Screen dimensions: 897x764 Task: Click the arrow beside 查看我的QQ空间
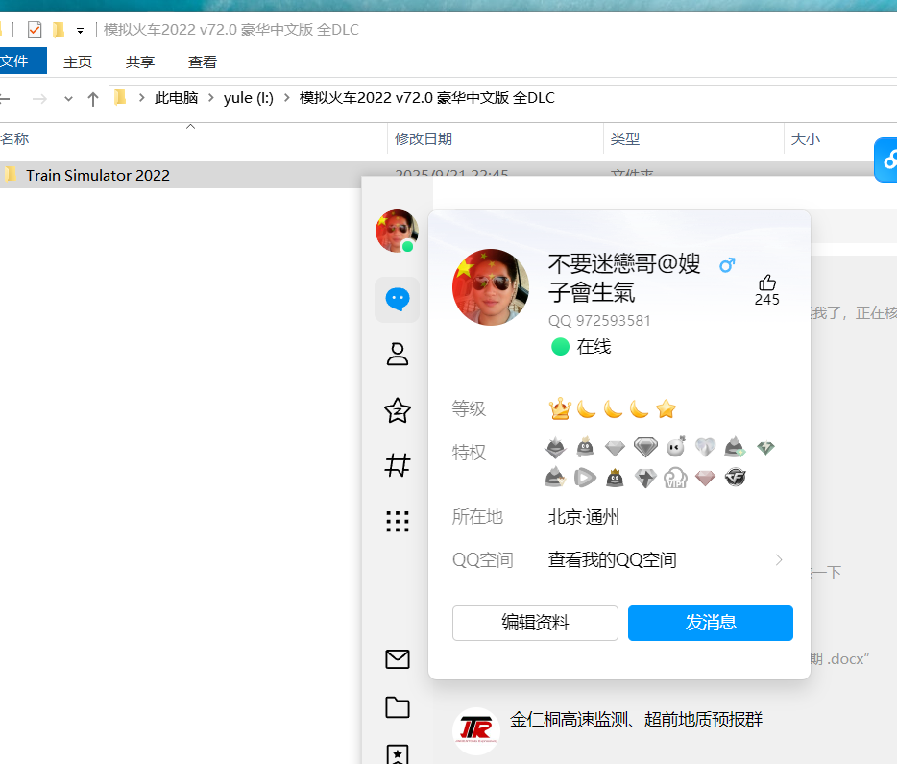779,560
